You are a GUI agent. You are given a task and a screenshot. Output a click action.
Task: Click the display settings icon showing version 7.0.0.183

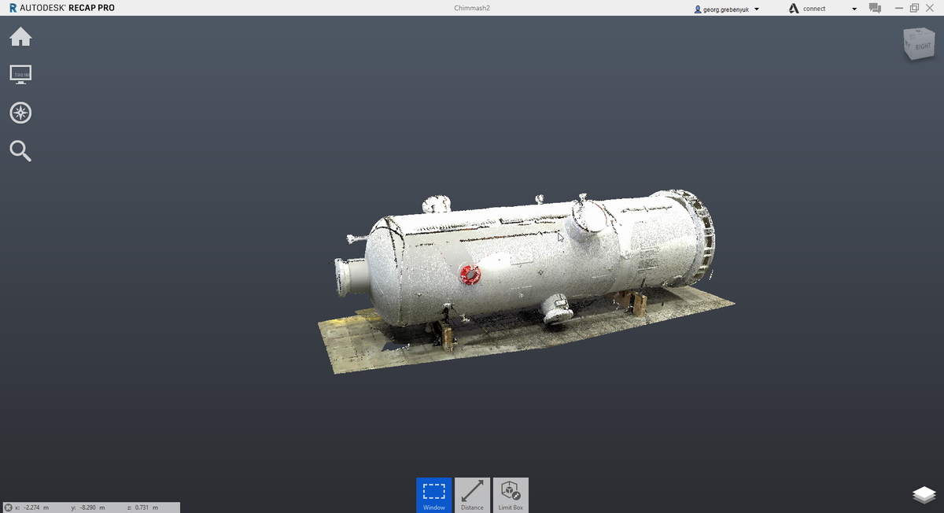click(20, 74)
